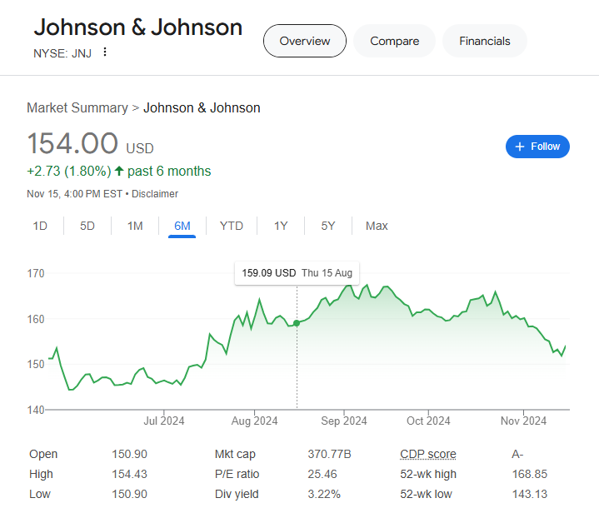Screen dimensions: 599x513
Task: Open the three-dot menu beside NYSE: JNJ
Action: pyautogui.click(x=105, y=52)
